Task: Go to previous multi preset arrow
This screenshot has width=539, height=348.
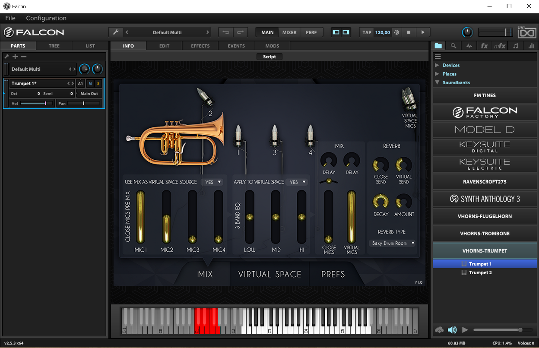Action: [127, 32]
